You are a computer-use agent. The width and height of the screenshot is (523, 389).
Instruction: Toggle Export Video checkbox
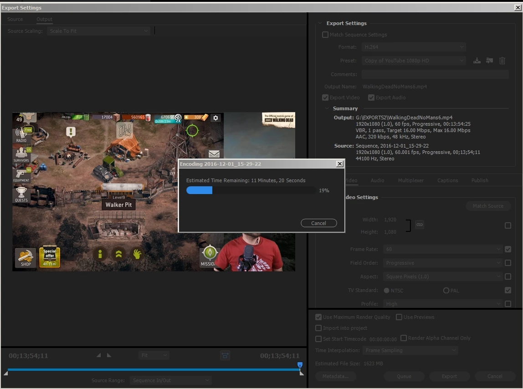tap(325, 97)
